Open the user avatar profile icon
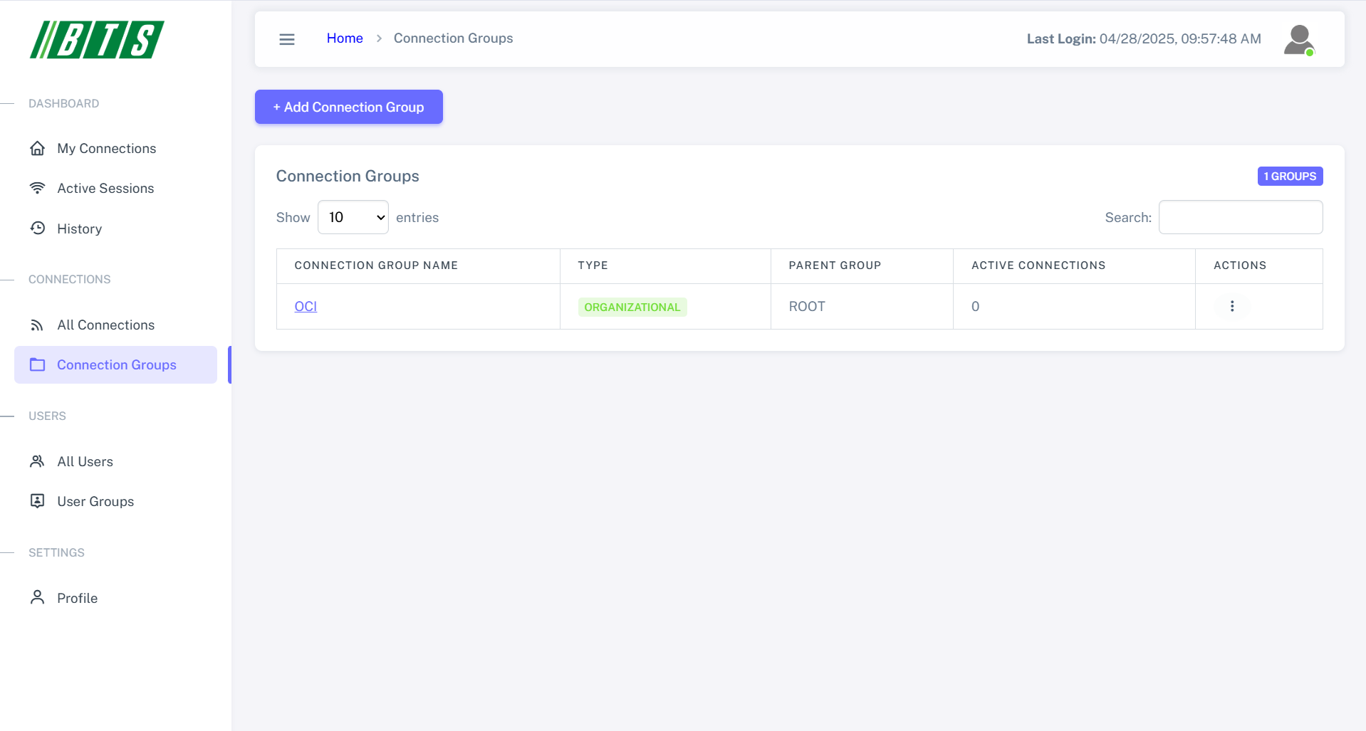 [x=1298, y=40]
